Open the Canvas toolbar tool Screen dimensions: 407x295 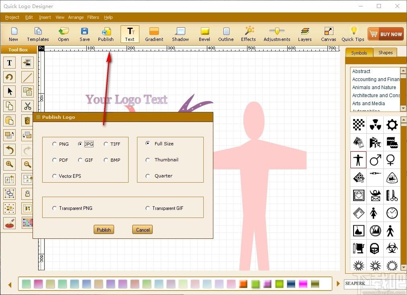click(x=329, y=34)
